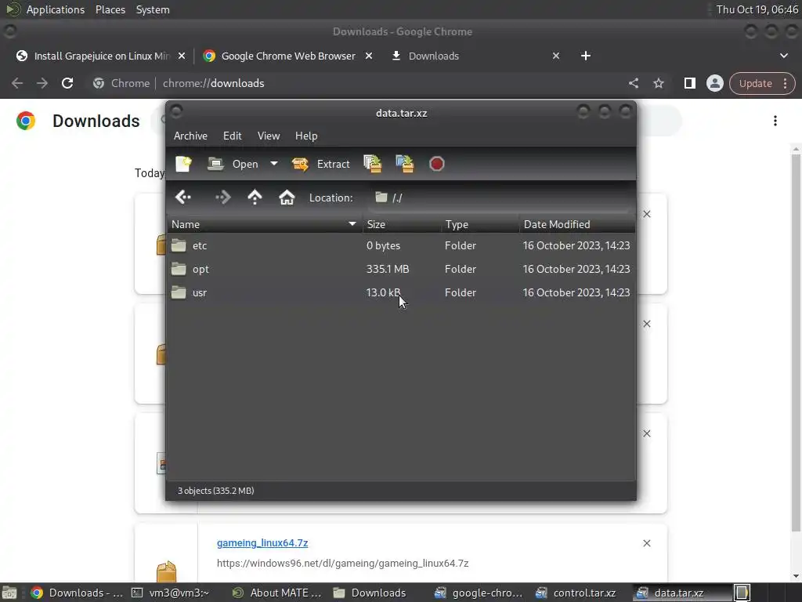Go back in Chrome history
Screen dimensions: 802x602
click(x=17, y=83)
